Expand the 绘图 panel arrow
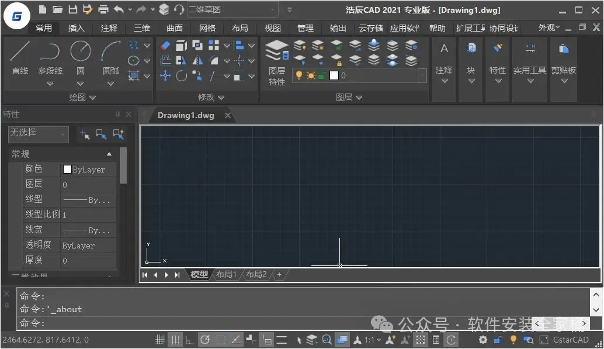Viewport: 604px width, 349px height. pyautogui.click(x=92, y=98)
